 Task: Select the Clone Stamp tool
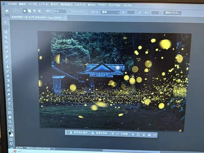click(x=8, y=66)
